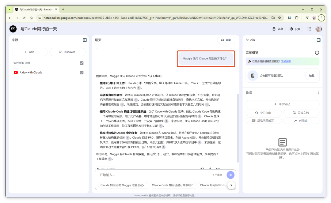This screenshot has width=331, height=203.
Task: Create 常见问题解答 FAQ
Action: [x=264, y=121]
